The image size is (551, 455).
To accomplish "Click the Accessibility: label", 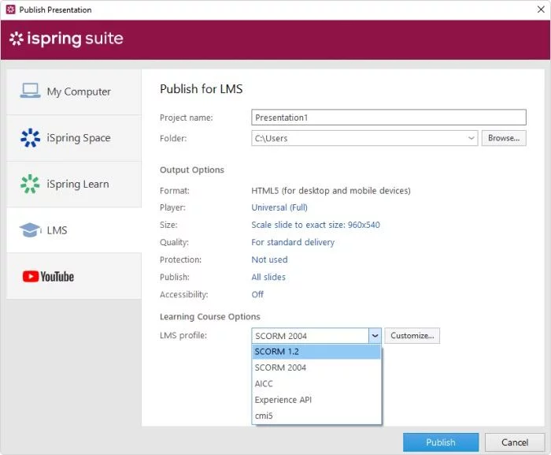I will coord(183,294).
